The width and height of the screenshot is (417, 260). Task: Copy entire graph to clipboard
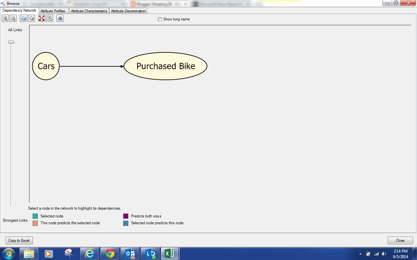[x=31, y=18]
